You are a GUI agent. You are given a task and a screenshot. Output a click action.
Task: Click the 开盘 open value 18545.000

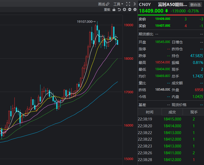tap(163, 42)
